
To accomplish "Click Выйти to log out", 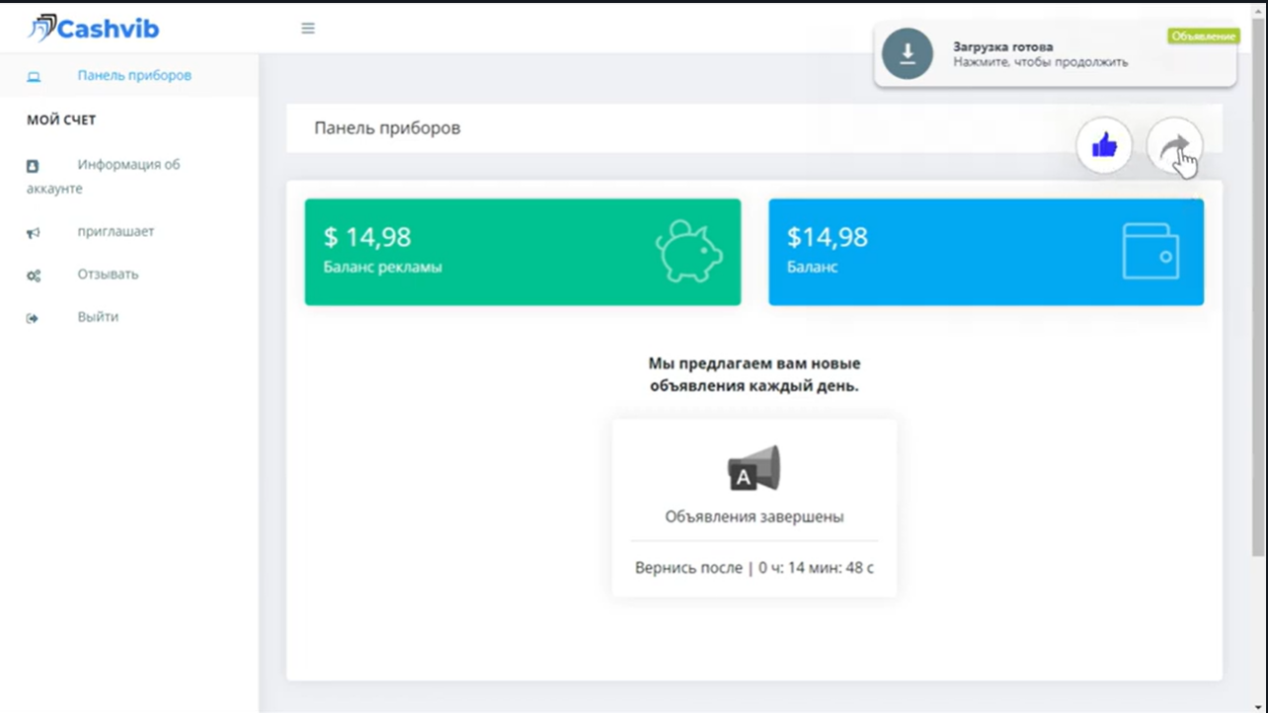I will [x=98, y=317].
